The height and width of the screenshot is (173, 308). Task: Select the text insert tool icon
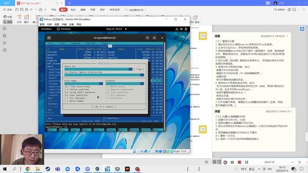[x=19, y=17]
